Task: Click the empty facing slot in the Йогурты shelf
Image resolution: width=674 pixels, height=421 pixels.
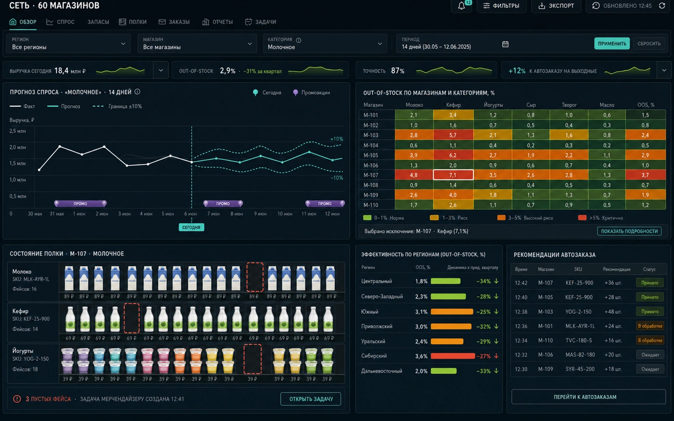Action: coord(252,359)
